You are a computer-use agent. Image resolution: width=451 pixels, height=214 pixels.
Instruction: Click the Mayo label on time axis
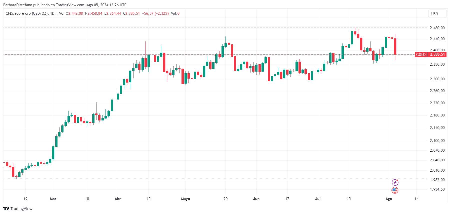pyautogui.click(x=185, y=199)
